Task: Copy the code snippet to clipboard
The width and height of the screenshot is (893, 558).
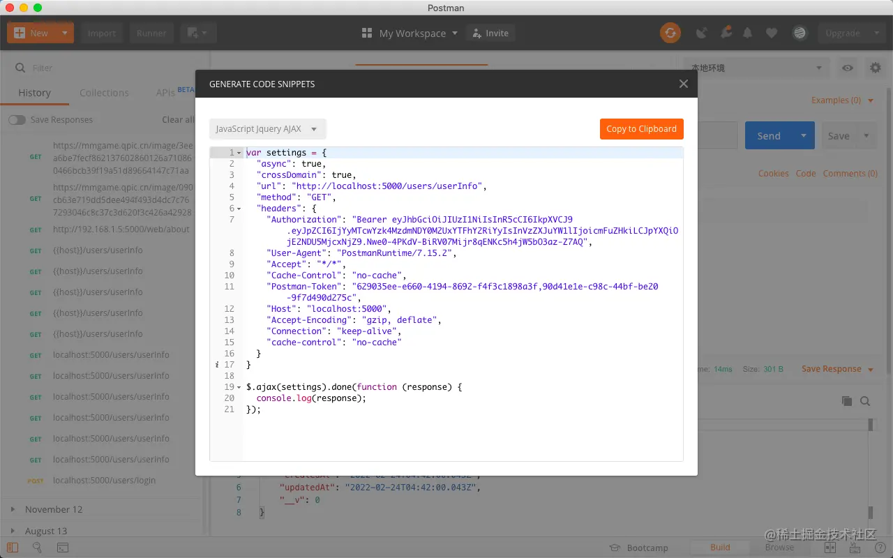Action: click(641, 129)
